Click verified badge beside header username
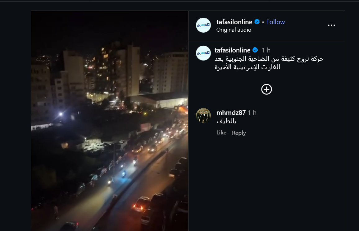This screenshot has width=359, height=231. coord(257,22)
